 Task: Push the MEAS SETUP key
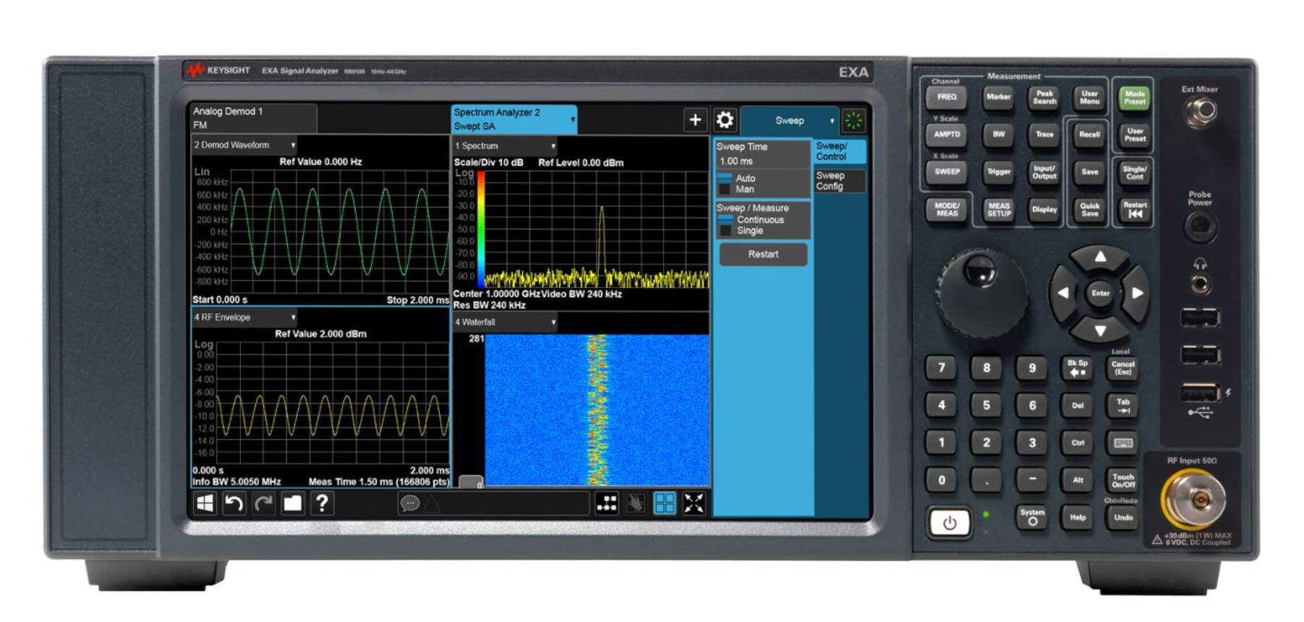coord(999,210)
